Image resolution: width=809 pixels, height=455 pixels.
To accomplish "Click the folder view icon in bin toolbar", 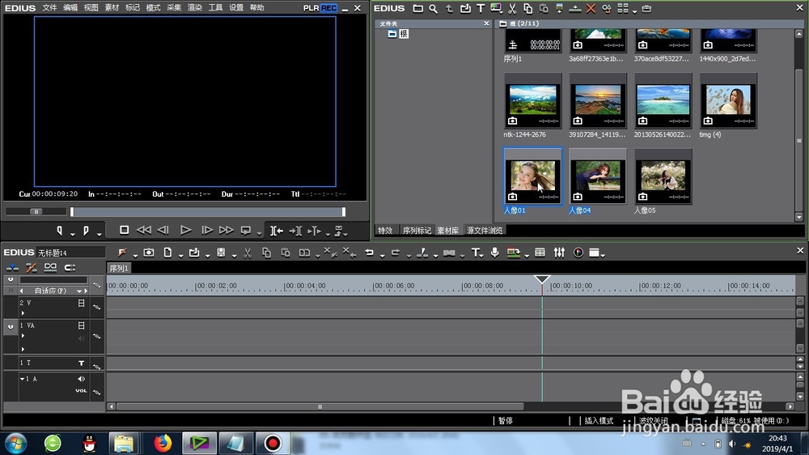I will [x=418, y=8].
